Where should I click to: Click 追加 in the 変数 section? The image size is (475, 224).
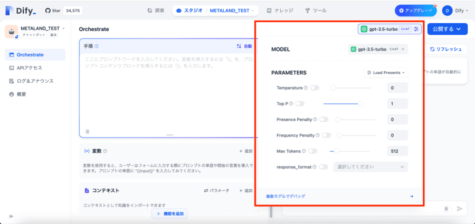[245, 151]
